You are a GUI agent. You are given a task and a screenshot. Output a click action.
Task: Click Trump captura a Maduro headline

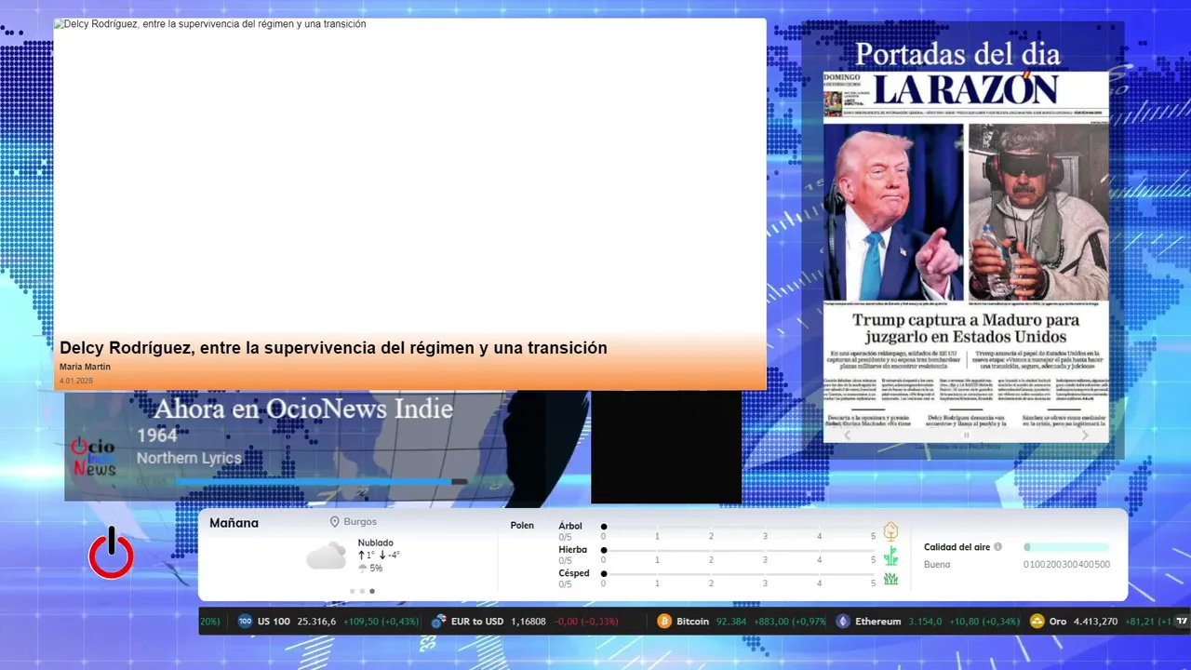coord(966,328)
